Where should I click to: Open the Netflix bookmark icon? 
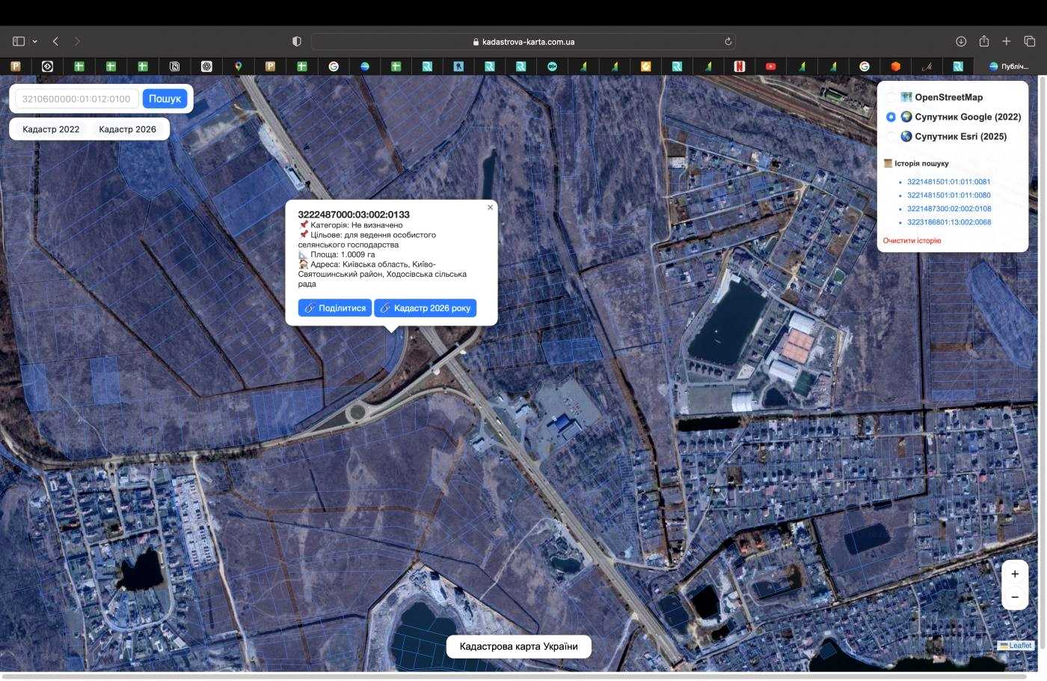click(739, 66)
